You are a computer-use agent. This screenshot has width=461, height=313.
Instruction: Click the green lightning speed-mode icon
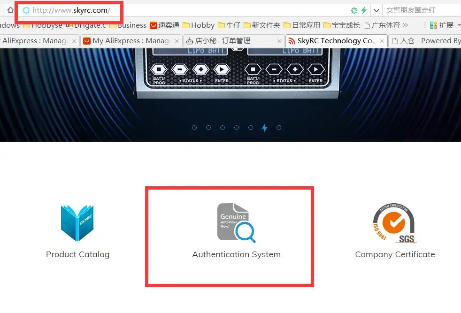click(364, 11)
